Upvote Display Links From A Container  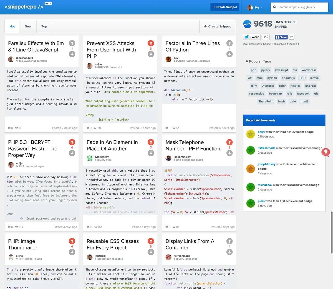click(229, 241)
